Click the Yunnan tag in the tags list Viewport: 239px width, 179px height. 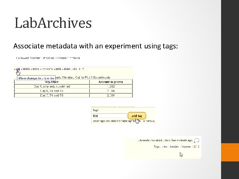coord(186,147)
